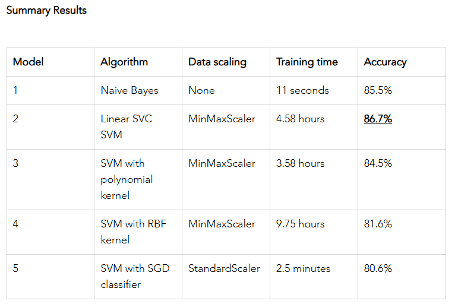The image size is (455, 304).
Task: Click the 80.6% accuracy cell
Action: [378, 268]
